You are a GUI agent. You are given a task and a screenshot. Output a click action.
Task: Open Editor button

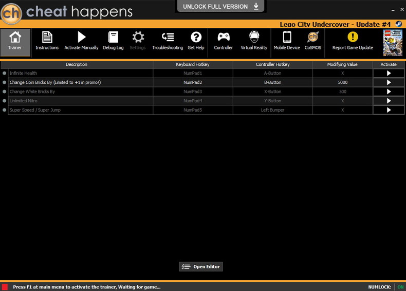pyautogui.click(x=201, y=267)
